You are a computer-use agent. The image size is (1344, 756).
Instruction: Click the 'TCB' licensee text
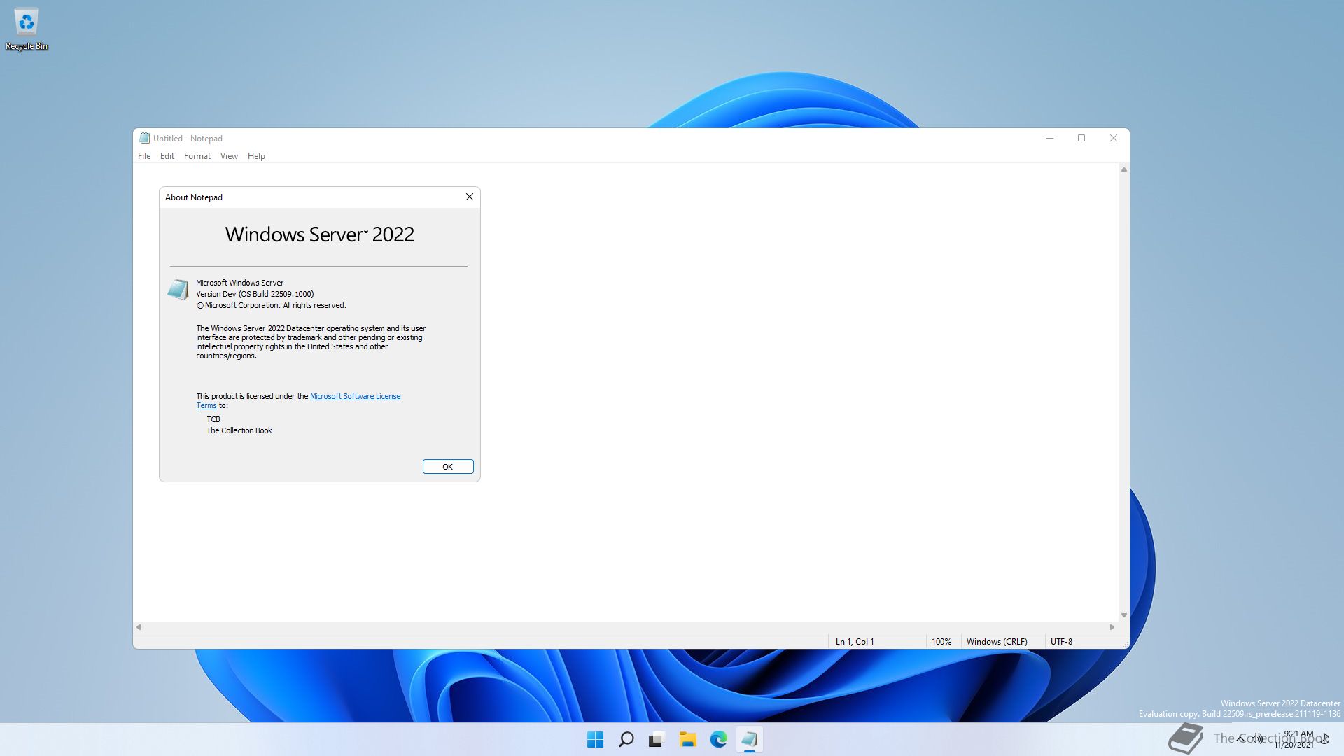(213, 419)
